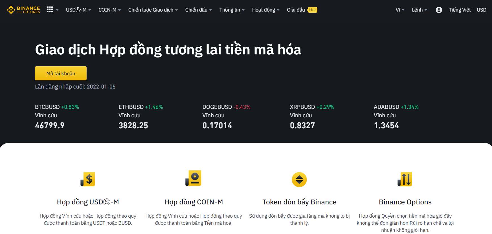
Task: Open the Chiến lược Giao dịch menu
Action: (153, 10)
